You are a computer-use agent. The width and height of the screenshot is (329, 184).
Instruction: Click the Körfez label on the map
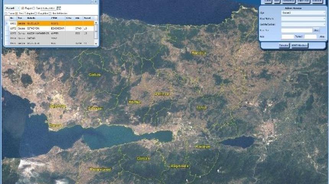(135, 102)
